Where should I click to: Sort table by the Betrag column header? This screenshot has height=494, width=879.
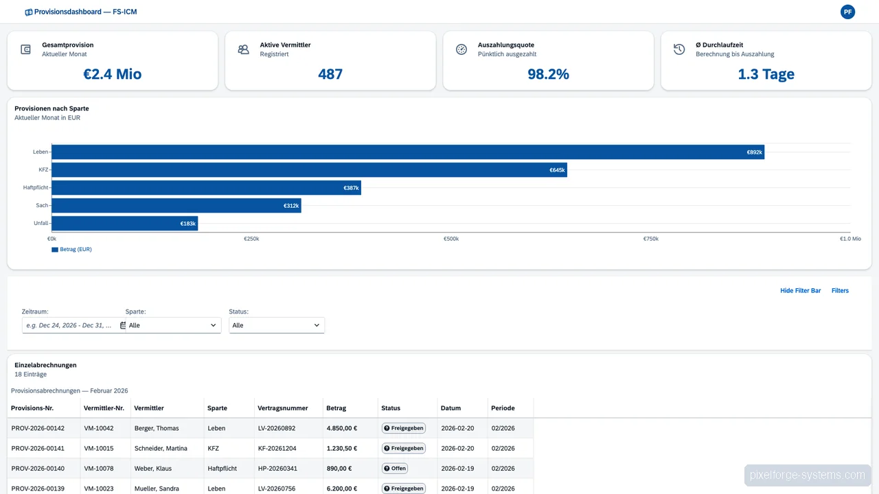[336, 408]
